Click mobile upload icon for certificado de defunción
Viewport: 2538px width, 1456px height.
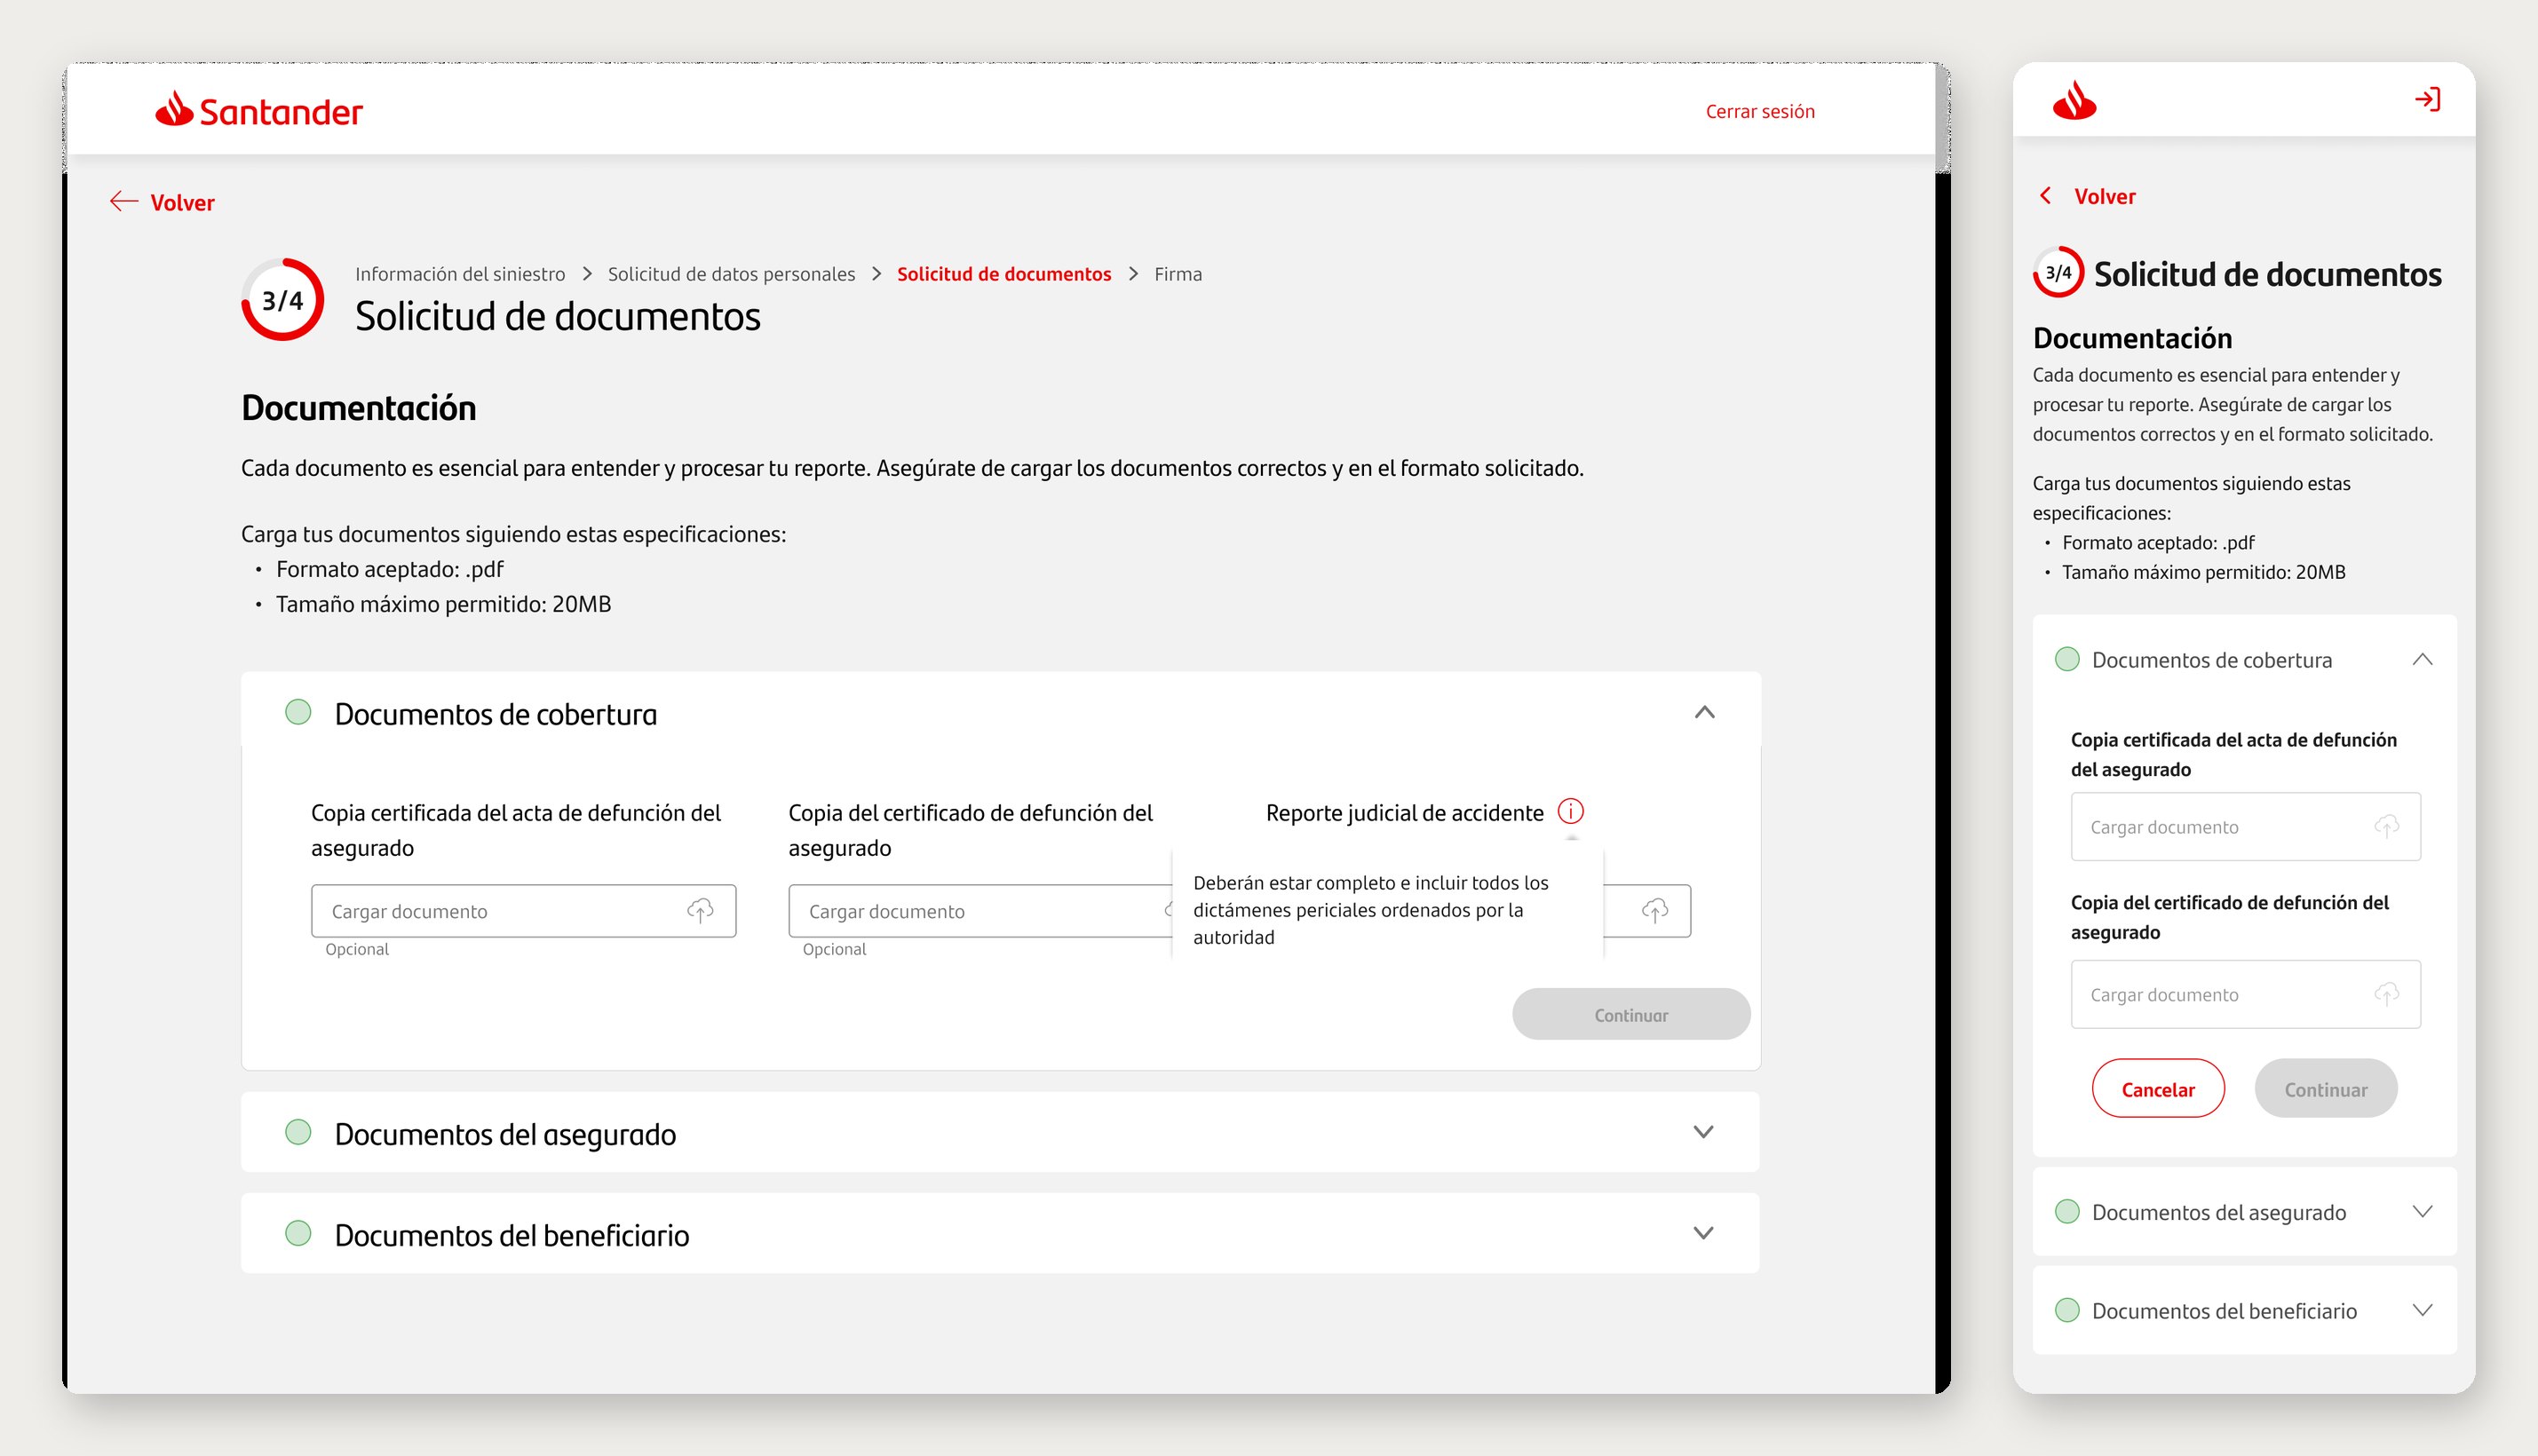pos(2387,994)
